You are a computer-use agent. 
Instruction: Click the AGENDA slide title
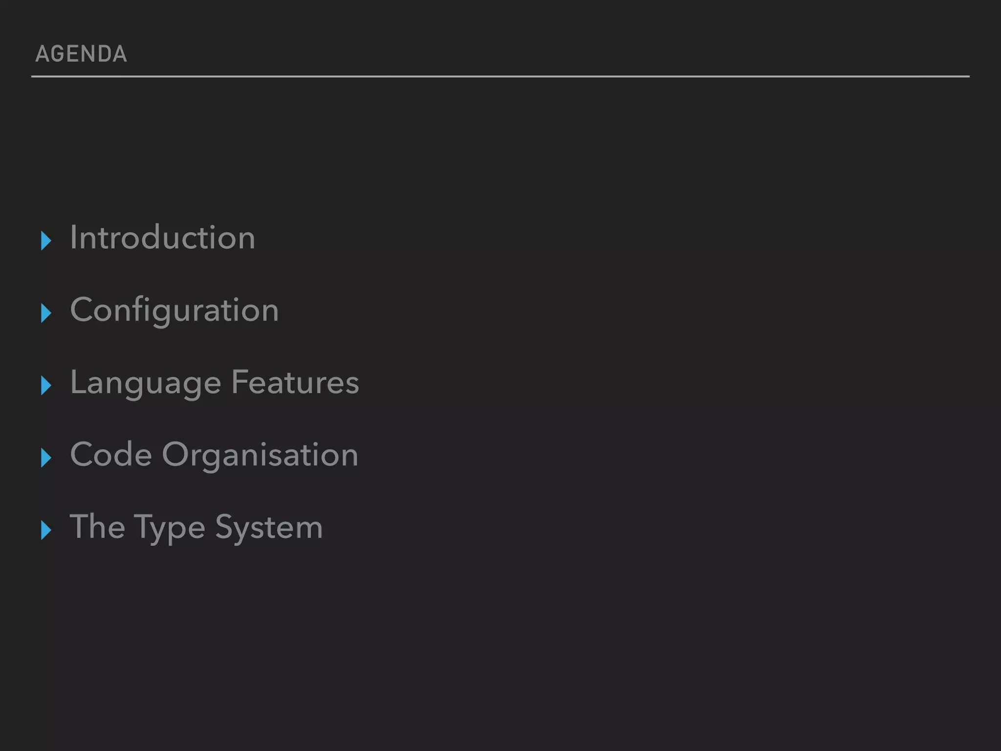[x=81, y=54]
